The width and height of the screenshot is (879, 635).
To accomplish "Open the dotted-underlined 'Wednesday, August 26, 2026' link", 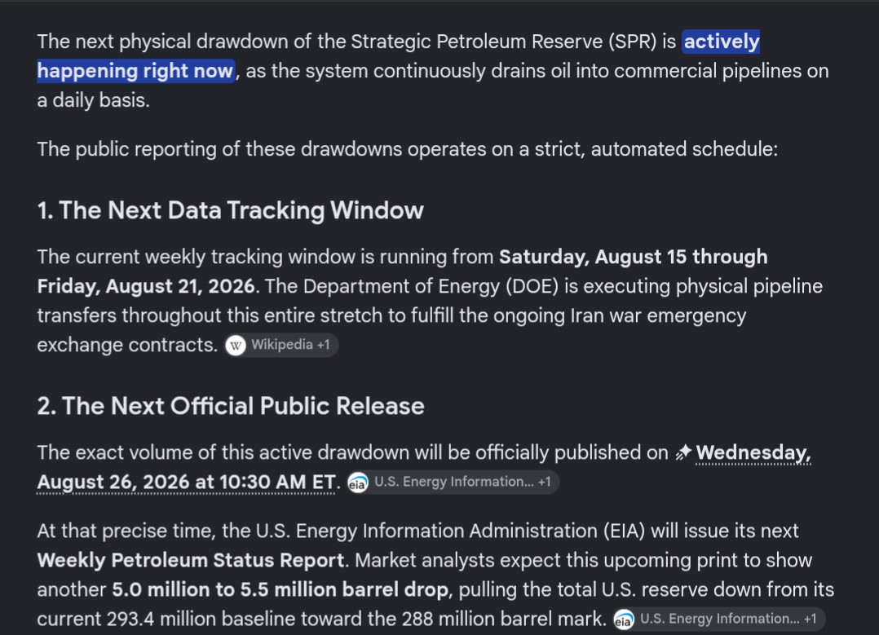I will pos(424,467).
